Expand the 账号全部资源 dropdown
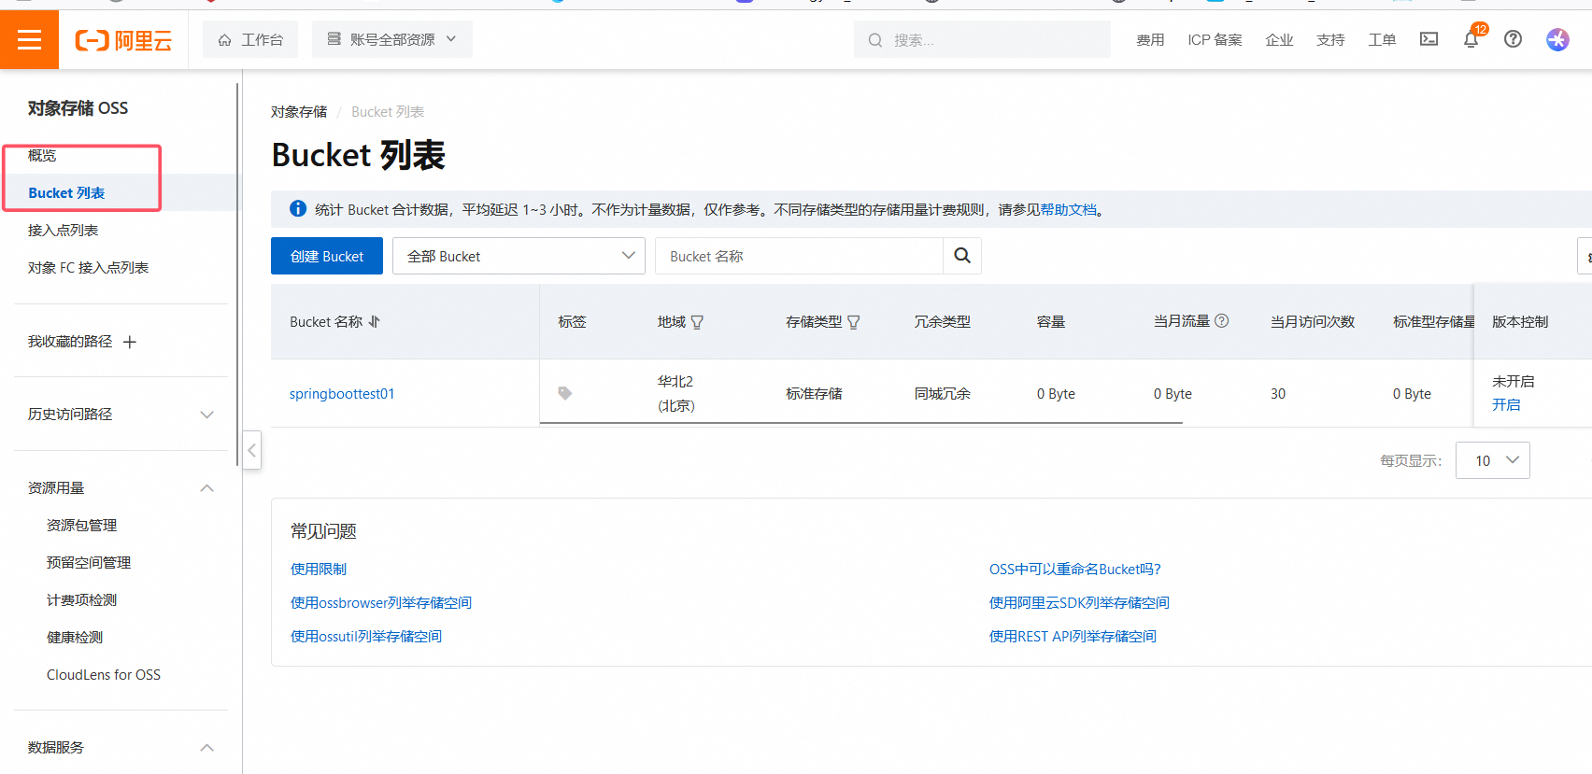 click(392, 39)
